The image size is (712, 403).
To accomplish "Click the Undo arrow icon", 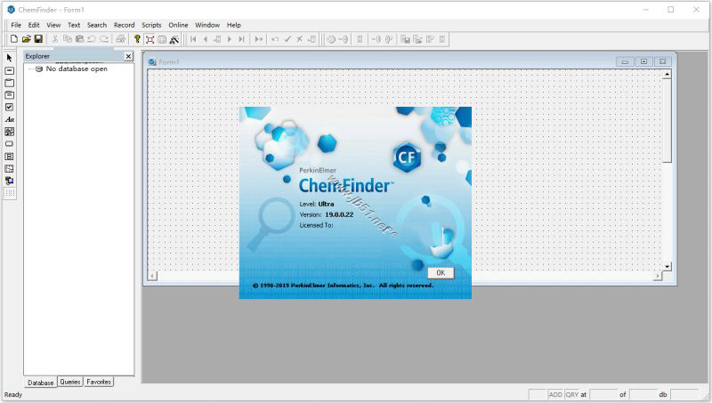I will (92, 39).
